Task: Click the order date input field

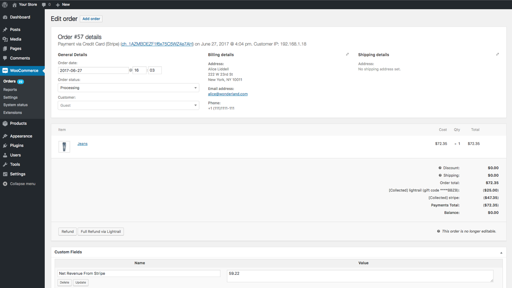Action: (93, 70)
